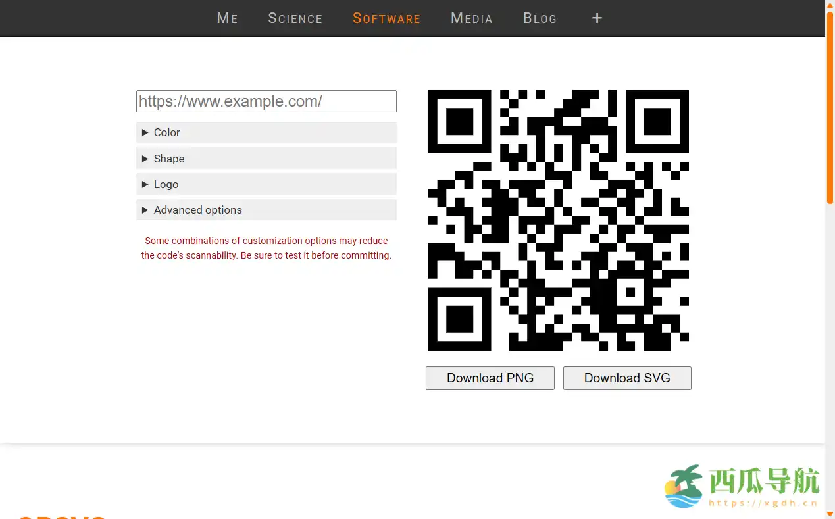Screen dimensions: 835x519
Task: Expand the Logo options section
Action: [266, 184]
